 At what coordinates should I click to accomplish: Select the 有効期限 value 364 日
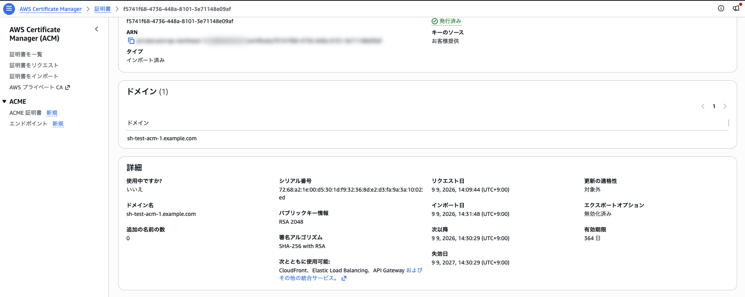click(592, 238)
